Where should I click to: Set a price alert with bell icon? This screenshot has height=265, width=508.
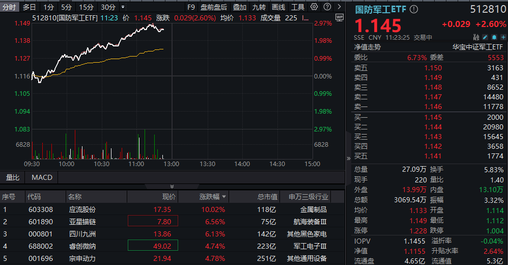tap(494, 37)
